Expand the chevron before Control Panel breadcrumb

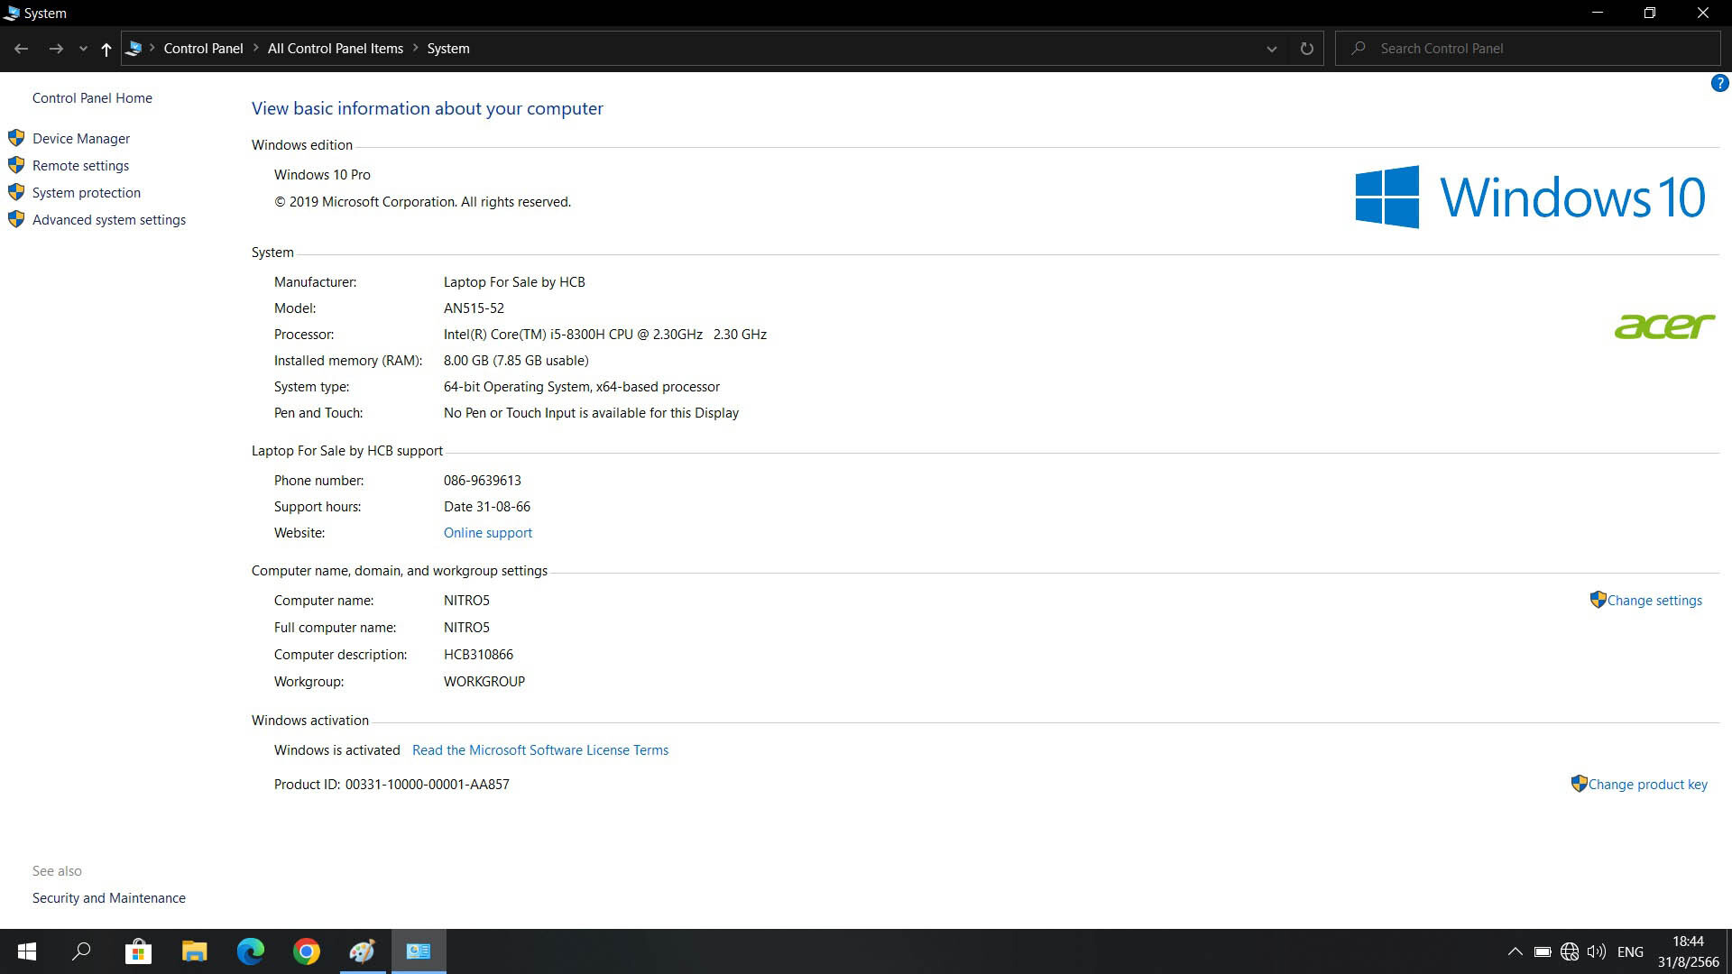click(152, 48)
